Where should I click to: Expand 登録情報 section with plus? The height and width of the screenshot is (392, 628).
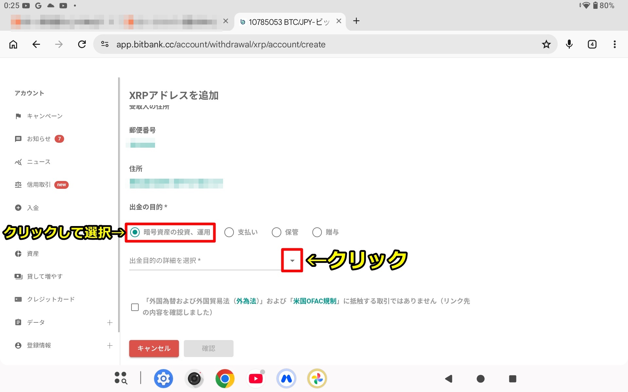pyautogui.click(x=110, y=345)
